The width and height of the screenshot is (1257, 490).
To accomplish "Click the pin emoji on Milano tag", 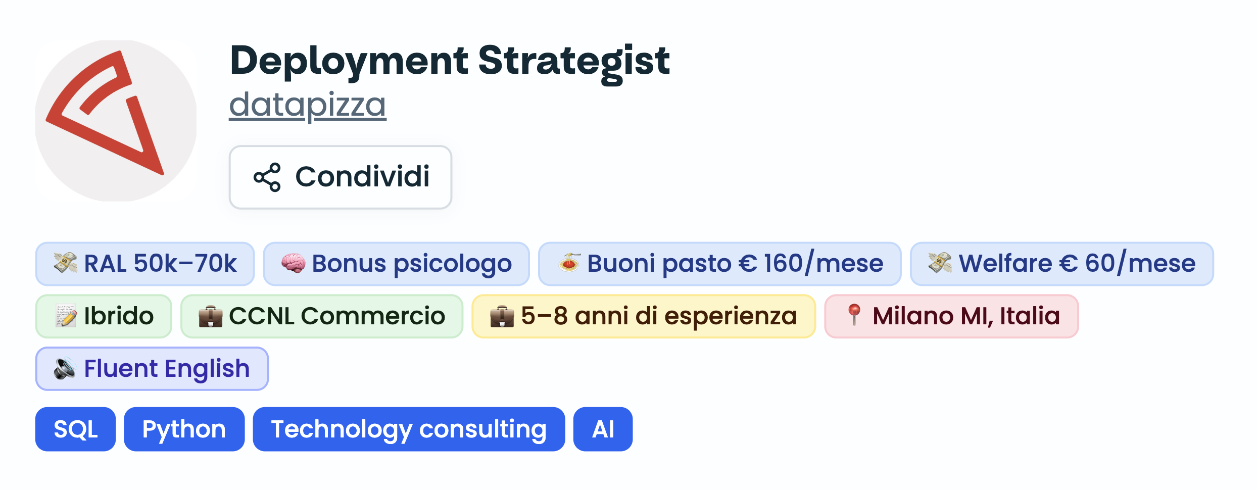I will 854,315.
